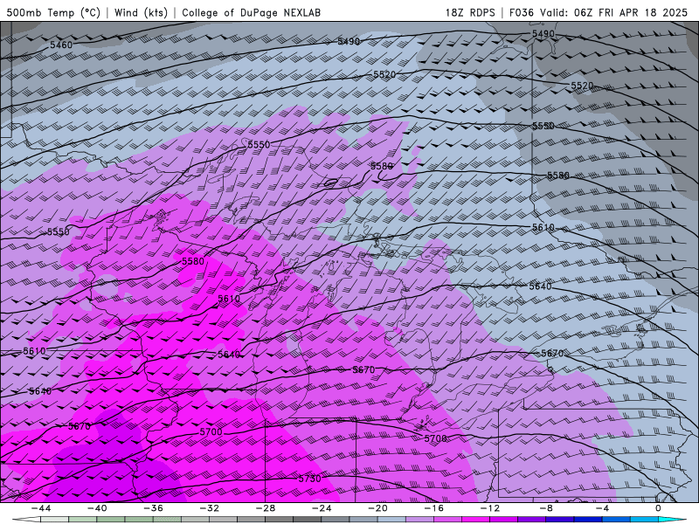The height and width of the screenshot is (524, 699).
Task: Click the 0 tick label on colorbar
Action: [x=658, y=508]
